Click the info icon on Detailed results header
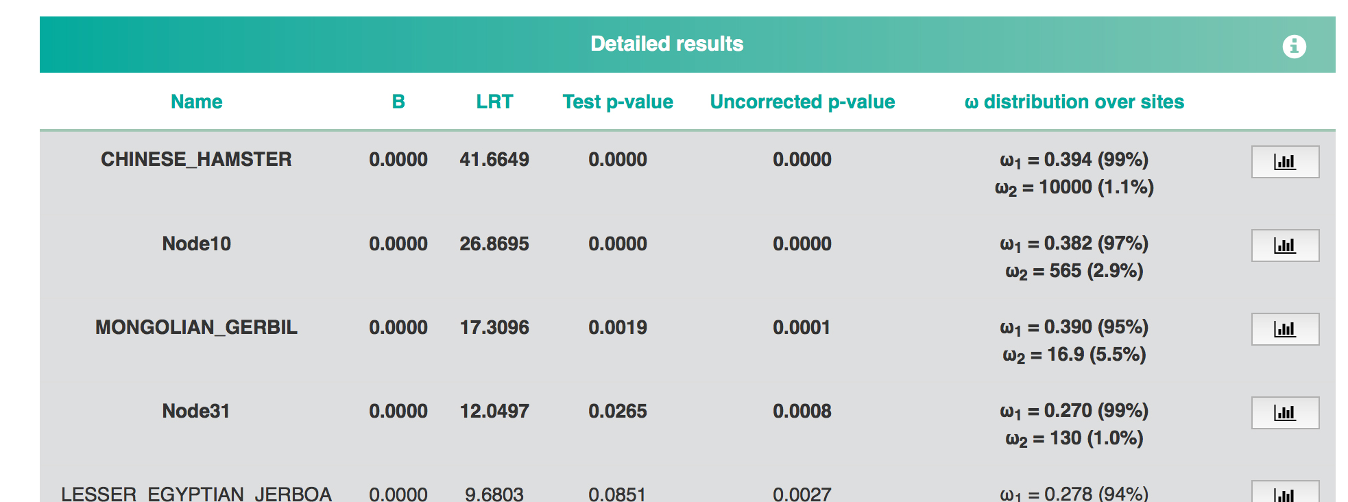The height and width of the screenshot is (502, 1348). coord(1294,47)
